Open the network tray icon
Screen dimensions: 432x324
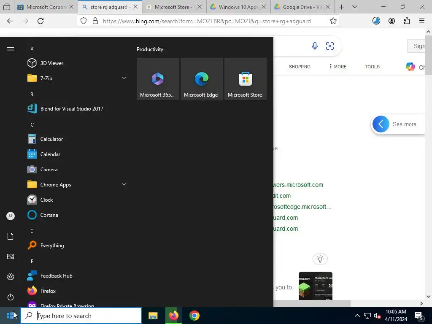point(367,316)
